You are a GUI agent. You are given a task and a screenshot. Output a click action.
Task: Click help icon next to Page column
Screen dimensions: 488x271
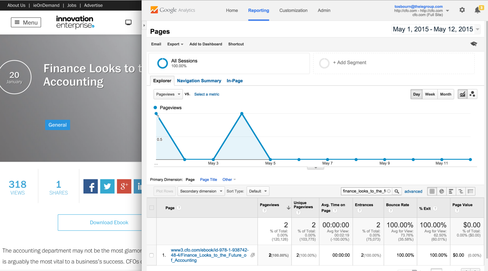pyautogui.click(x=179, y=208)
